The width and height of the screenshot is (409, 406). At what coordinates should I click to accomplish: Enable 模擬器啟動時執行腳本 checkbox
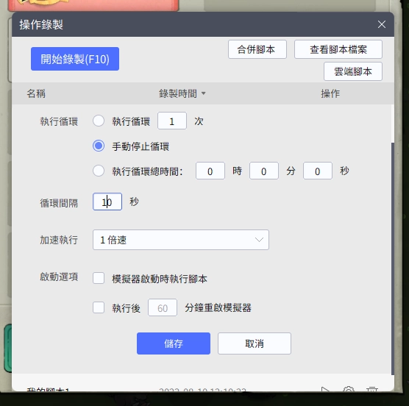click(x=99, y=278)
